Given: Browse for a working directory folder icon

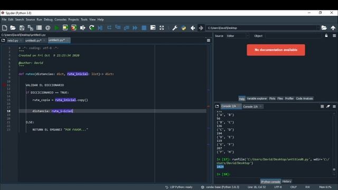Looking at the screenshot, I should 324,28.
